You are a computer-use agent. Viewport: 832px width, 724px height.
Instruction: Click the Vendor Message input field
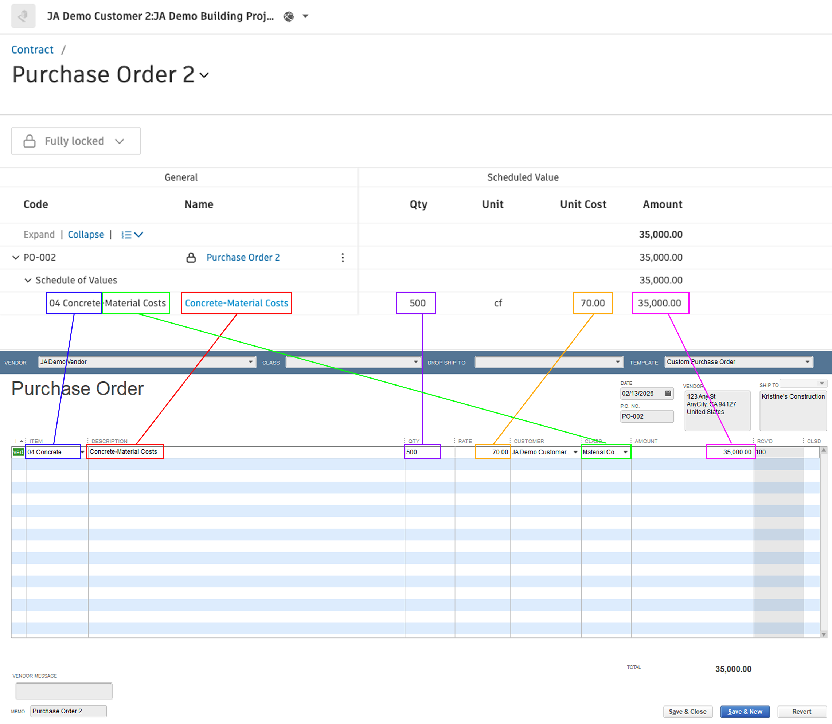[x=63, y=691]
